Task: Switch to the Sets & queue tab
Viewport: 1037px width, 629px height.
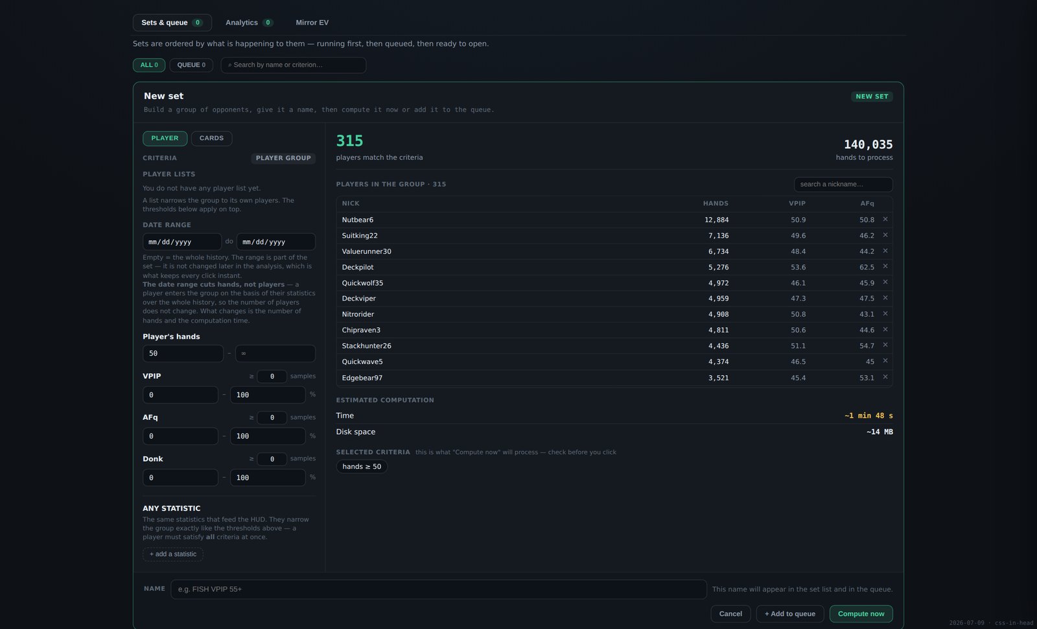Action: [x=172, y=23]
